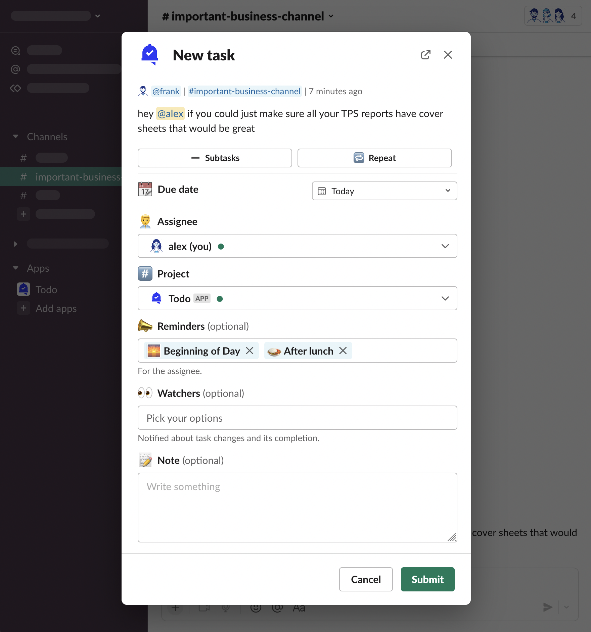Cancel the new task

coord(366,579)
